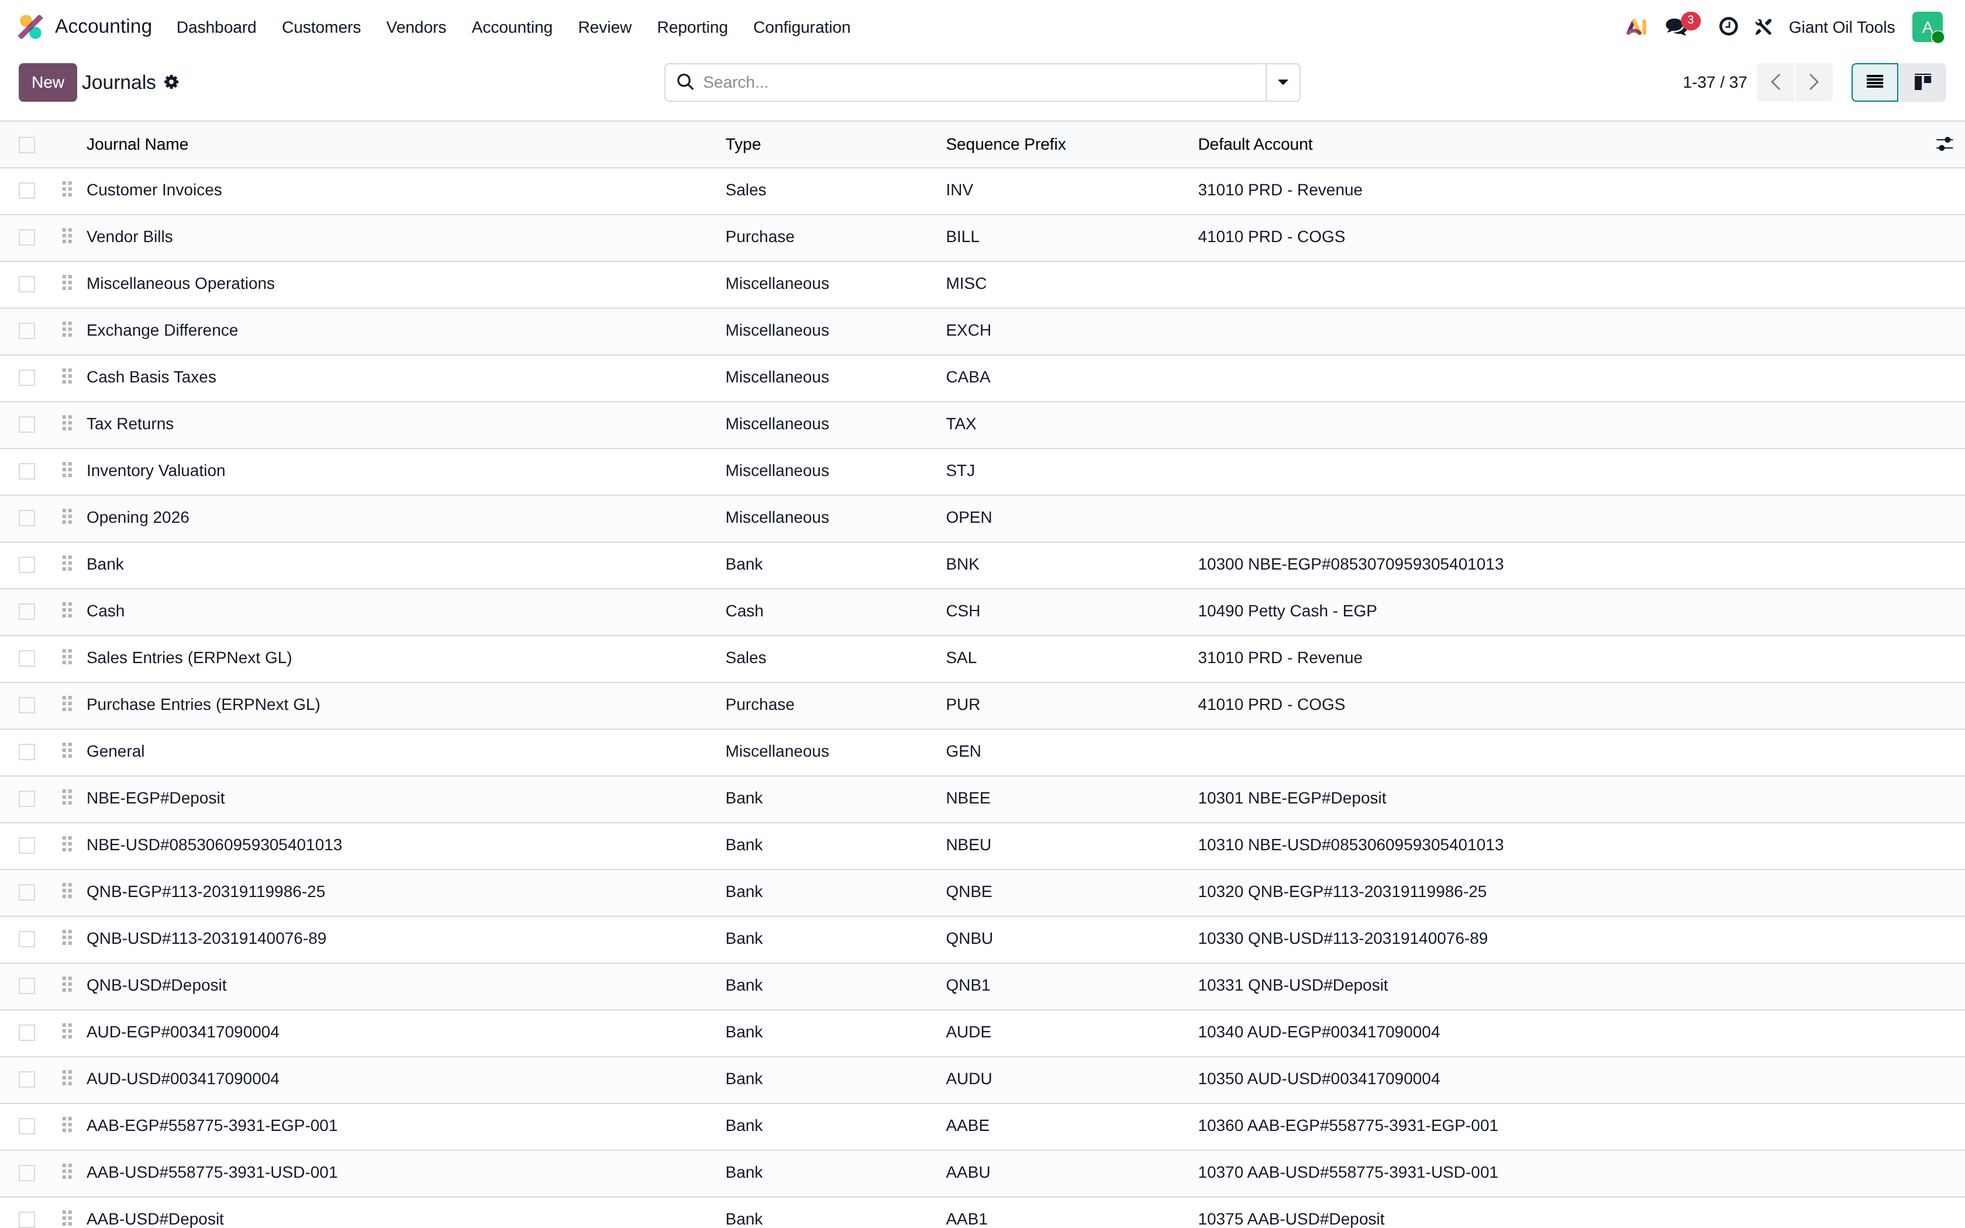The width and height of the screenshot is (1965, 1228).
Task: Click the Accounting app logo icon
Action: click(x=30, y=27)
